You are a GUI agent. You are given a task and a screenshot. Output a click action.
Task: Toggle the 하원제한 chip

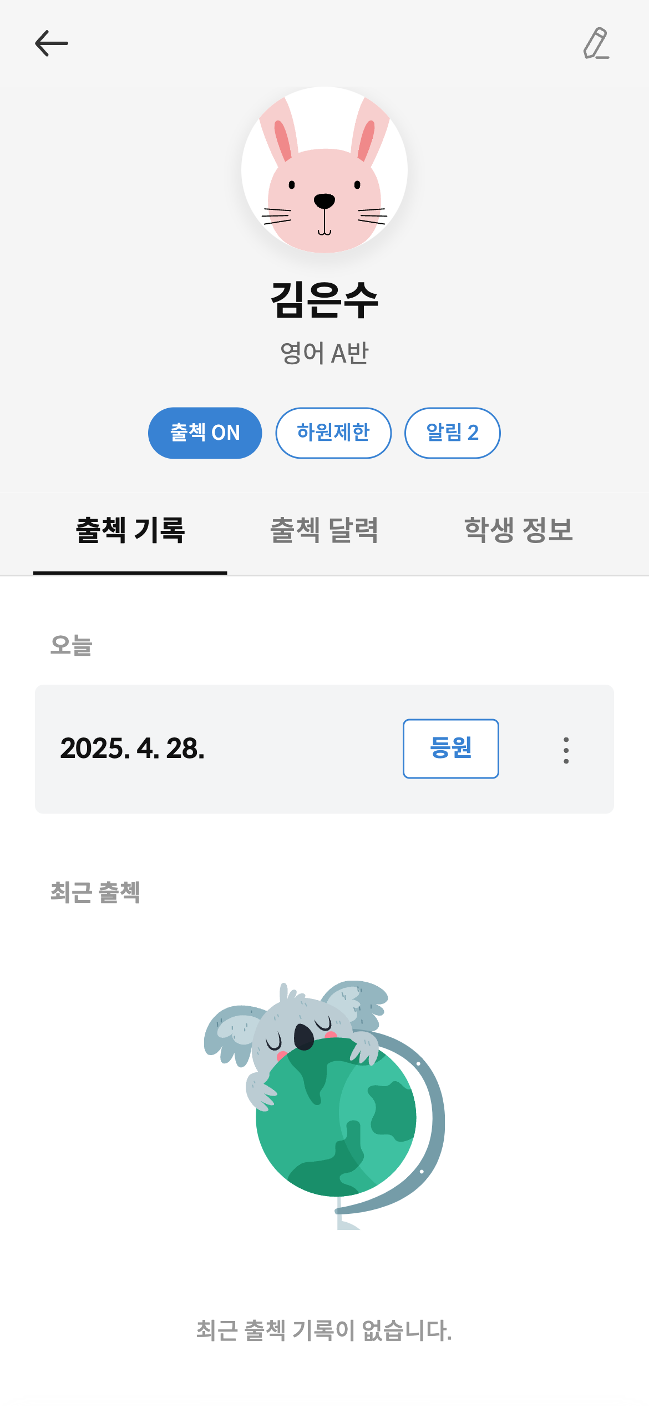[x=333, y=433]
